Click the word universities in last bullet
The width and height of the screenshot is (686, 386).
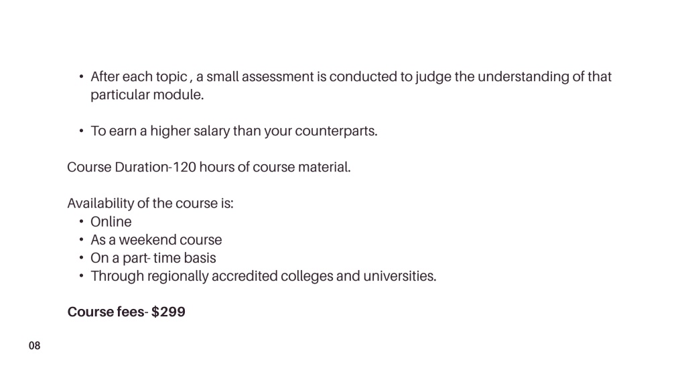(x=399, y=276)
